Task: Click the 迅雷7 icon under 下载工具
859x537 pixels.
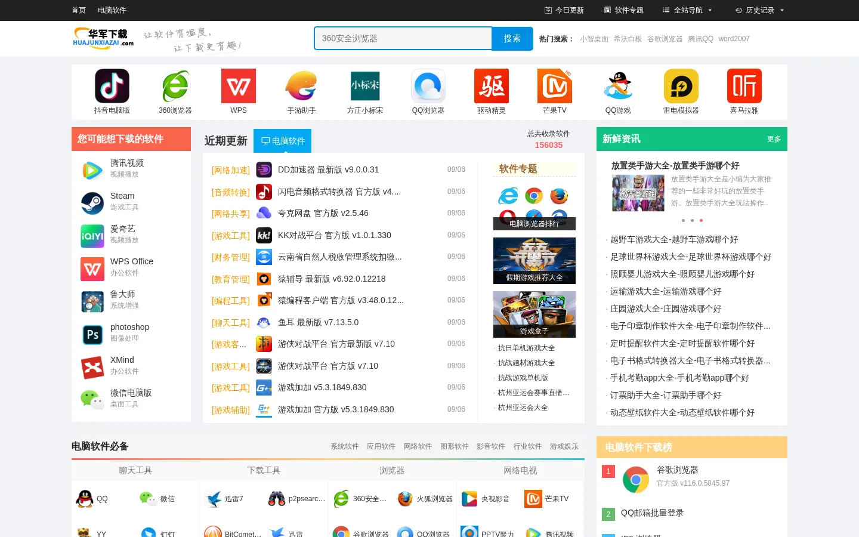Action: 213,499
